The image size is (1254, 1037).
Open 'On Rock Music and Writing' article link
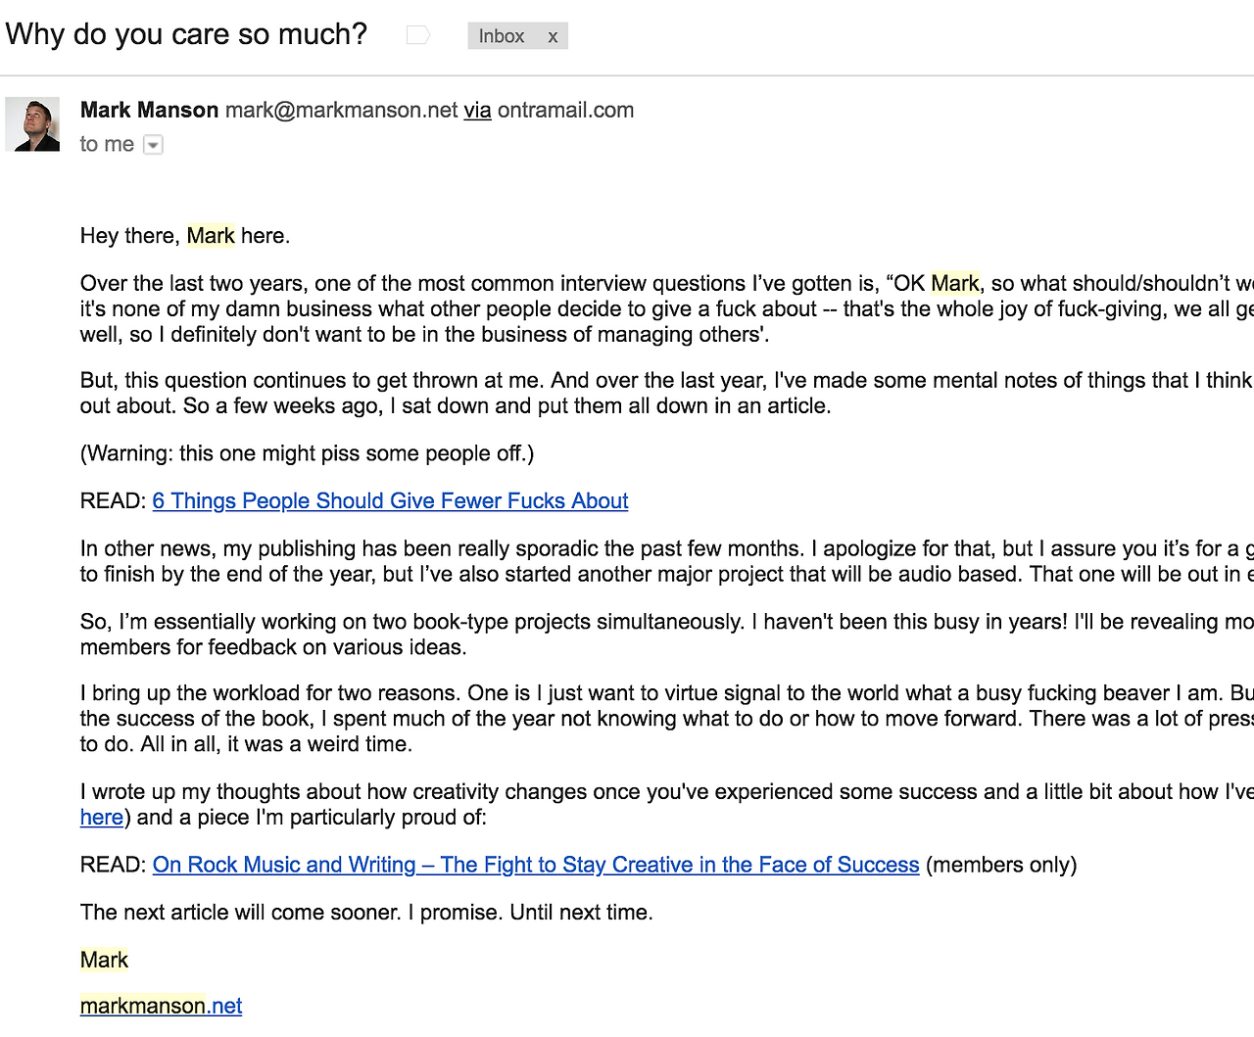point(536,865)
